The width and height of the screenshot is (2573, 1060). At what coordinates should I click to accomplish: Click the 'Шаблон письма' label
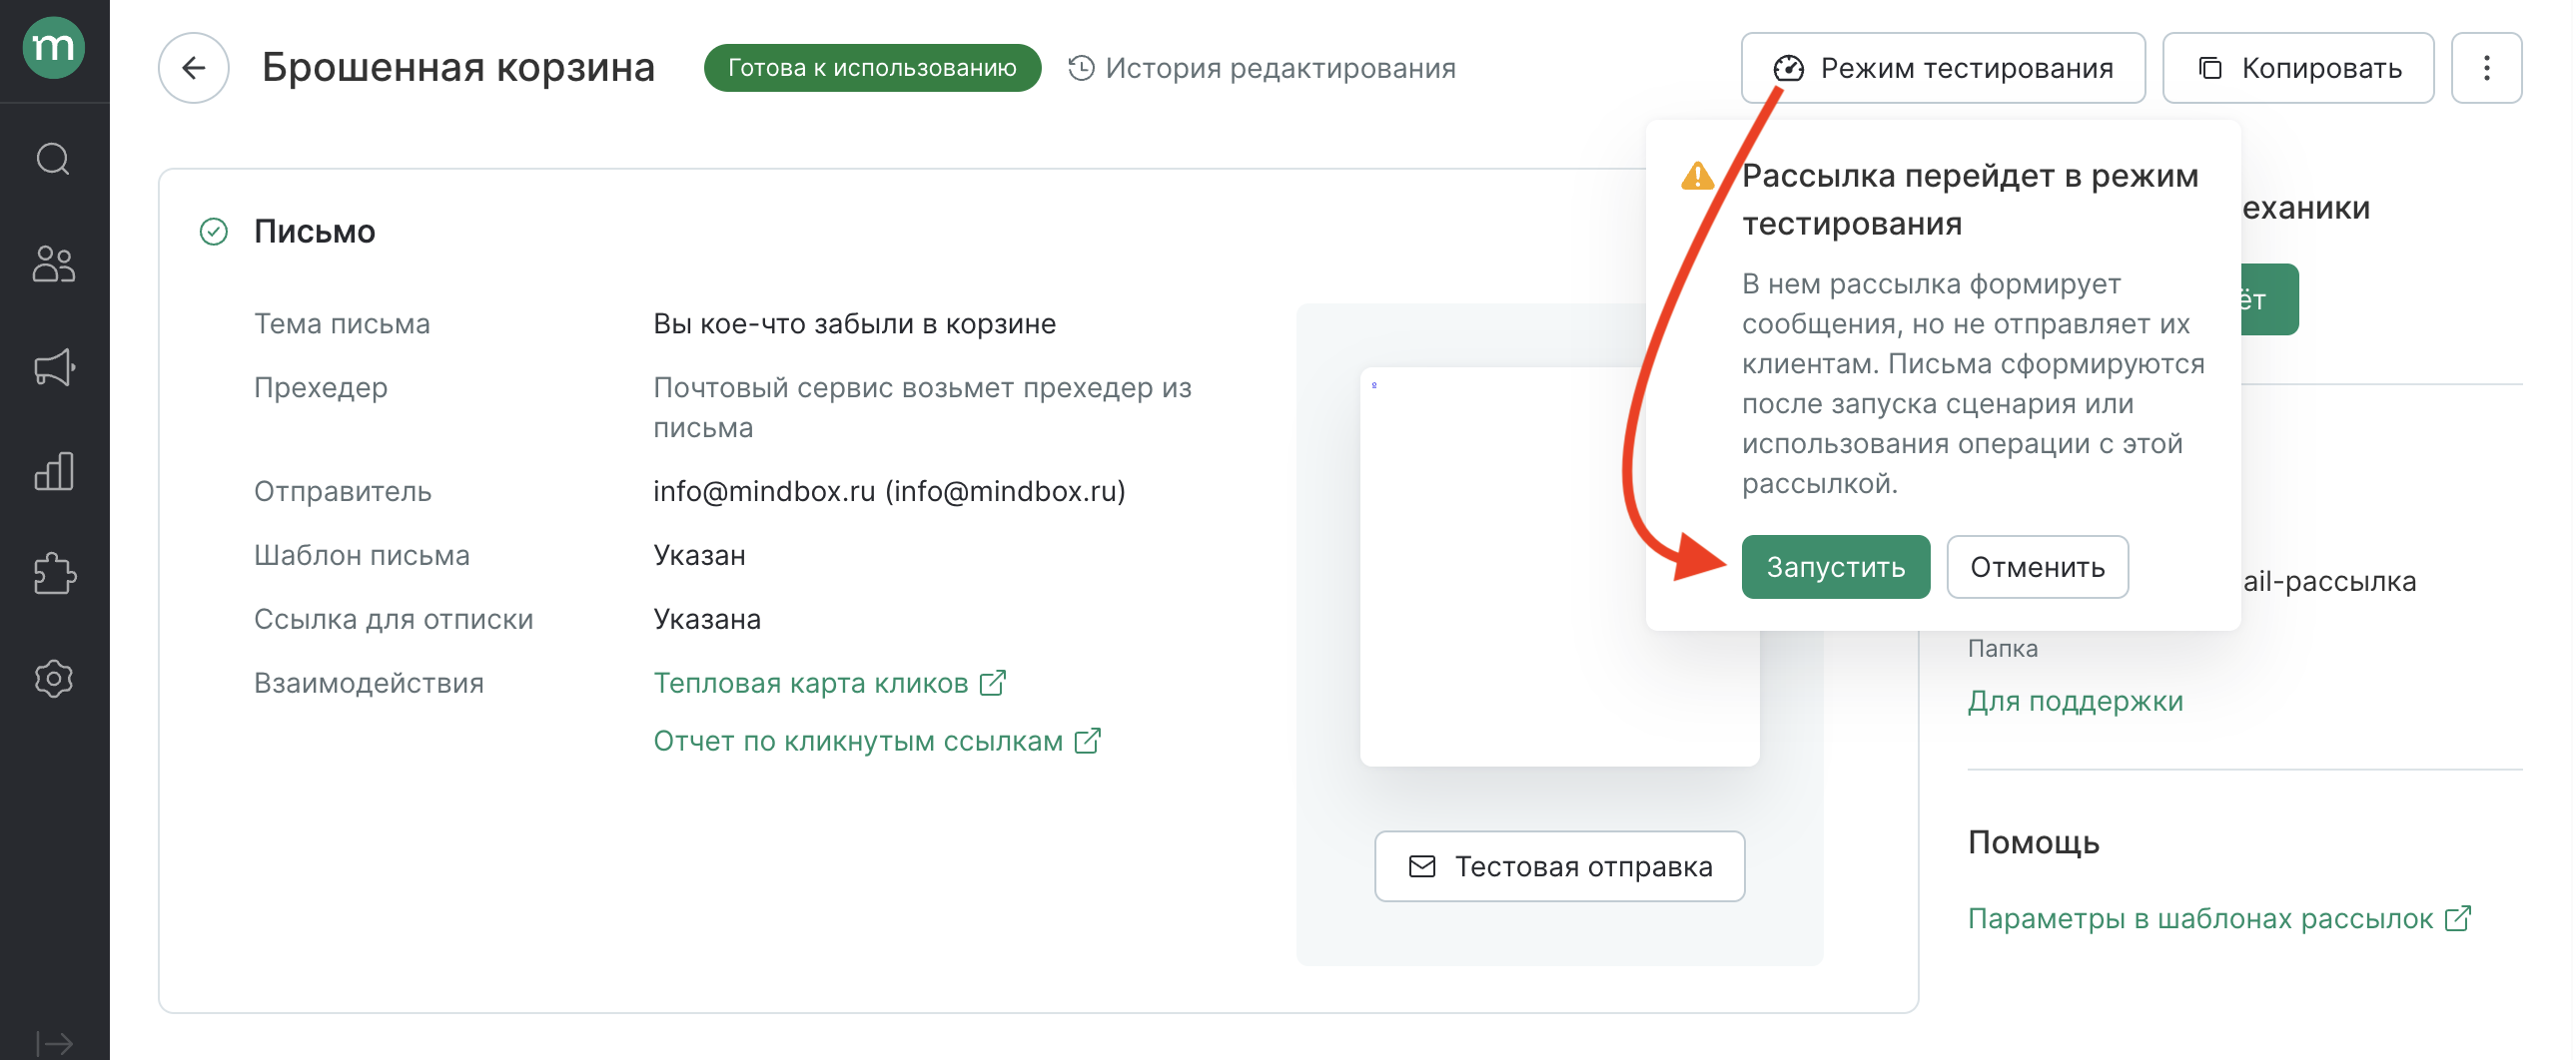(x=362, y=555)
